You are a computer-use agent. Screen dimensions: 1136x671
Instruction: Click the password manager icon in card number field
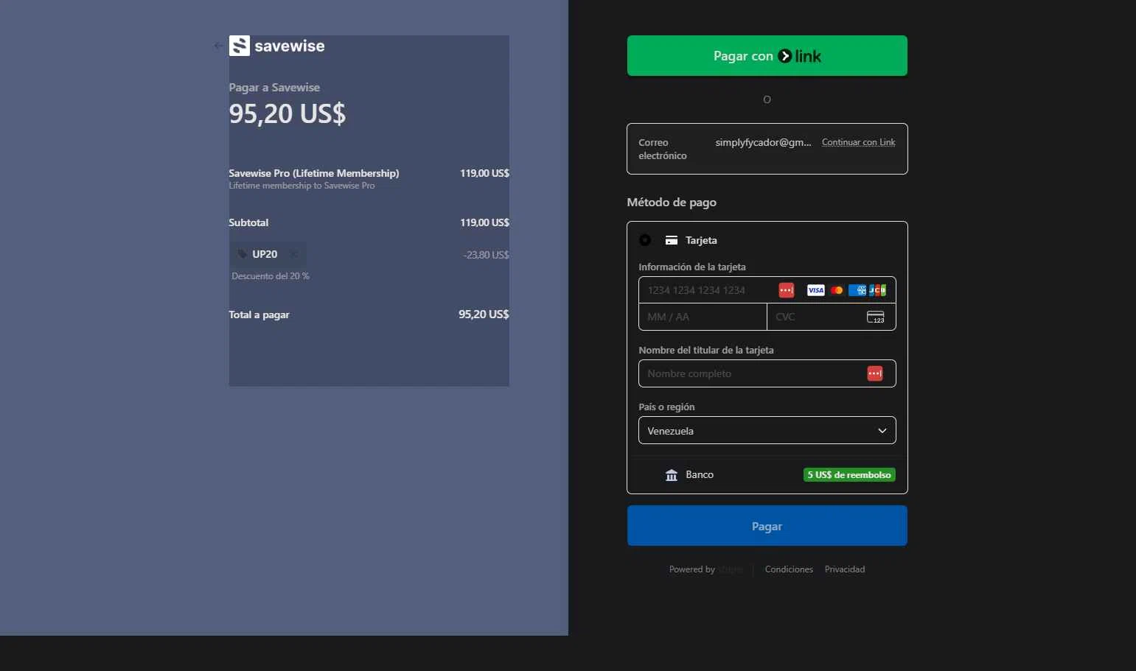[787, 290]
